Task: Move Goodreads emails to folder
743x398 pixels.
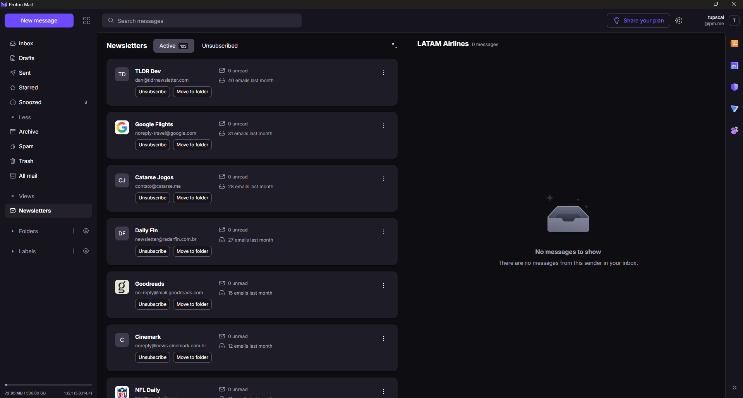Action: pyautogui.click(x=192, y=304)
